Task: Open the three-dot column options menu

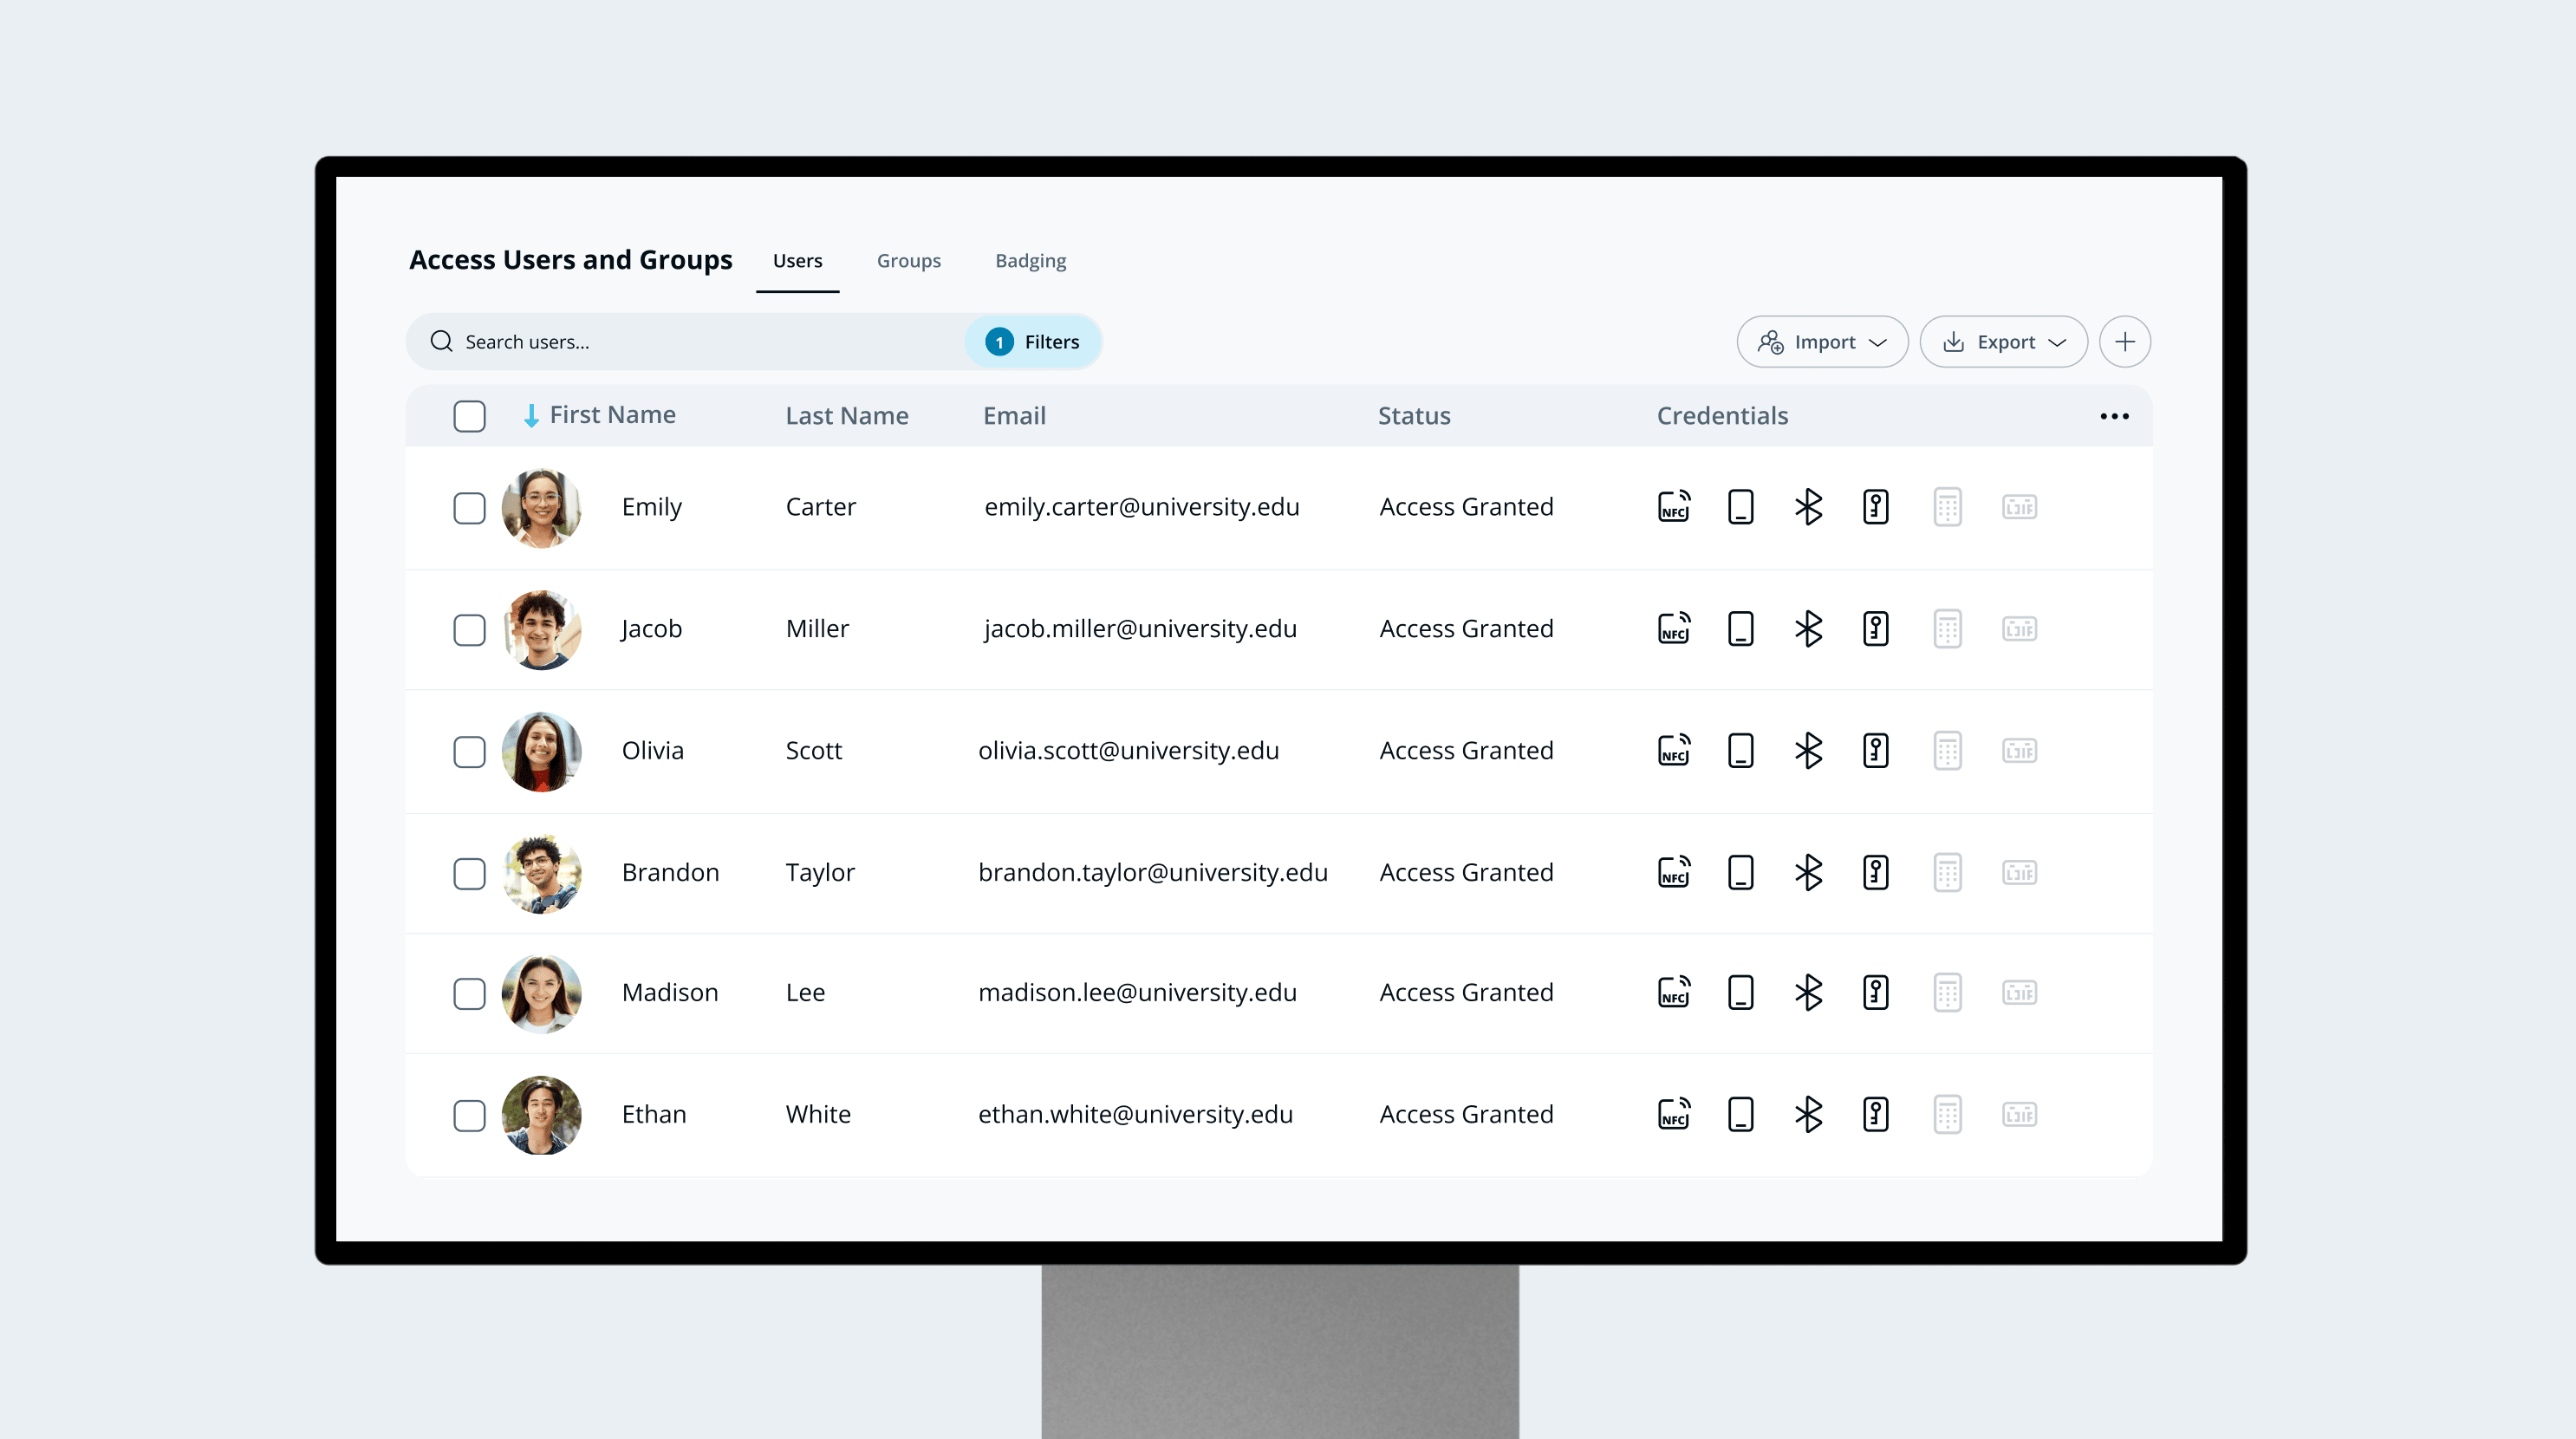Action: (x=2114, y=416)
